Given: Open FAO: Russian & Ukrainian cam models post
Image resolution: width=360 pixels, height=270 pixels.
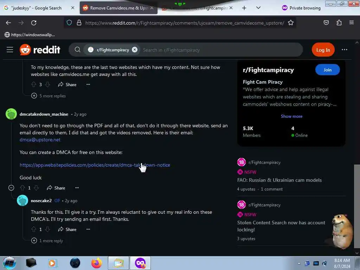Looking at the screenshot, I should [279, 180].
